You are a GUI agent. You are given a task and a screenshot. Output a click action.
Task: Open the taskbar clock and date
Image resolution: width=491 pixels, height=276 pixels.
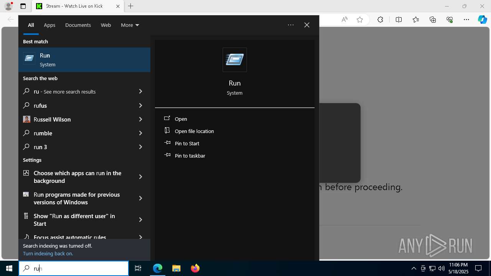coord(458,268)
